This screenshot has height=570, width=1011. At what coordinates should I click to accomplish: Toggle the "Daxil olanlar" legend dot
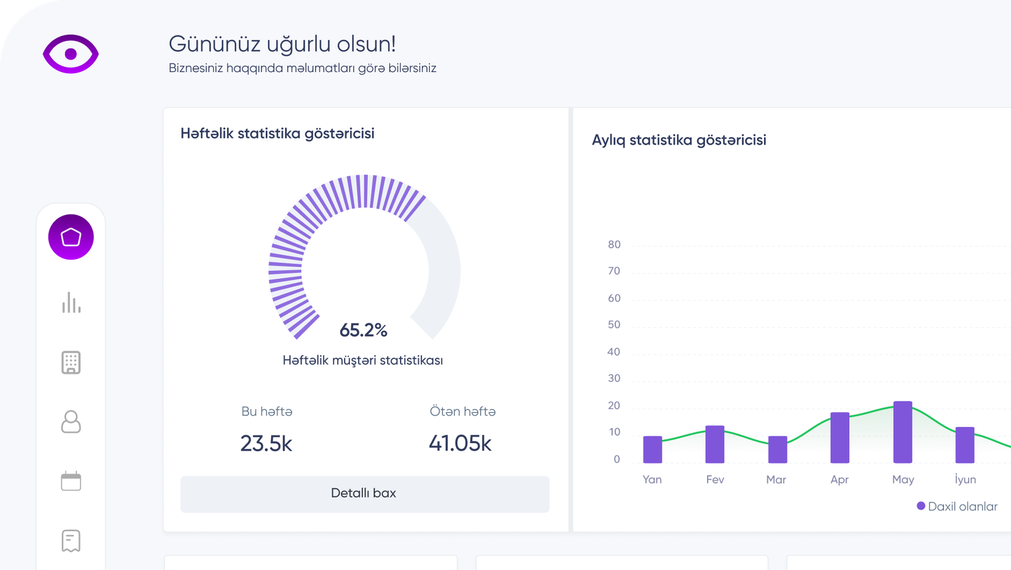[x=921, y=506]
